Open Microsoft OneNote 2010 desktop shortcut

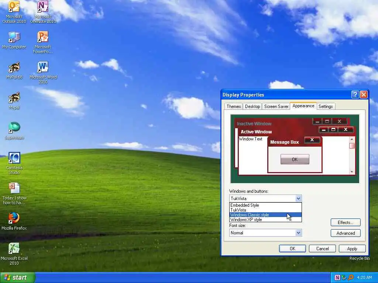pyautogui.click(x=43, y=12)
